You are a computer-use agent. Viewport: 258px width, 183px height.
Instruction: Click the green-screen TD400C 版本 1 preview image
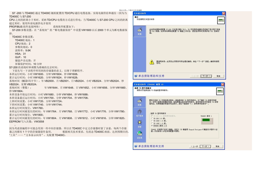click(207, 121)
